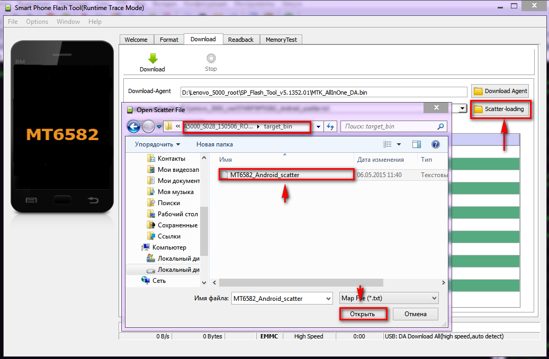Click the refresh icon beside the address bar
The width and height of the screenshot is (549, 359).
[331, 126]
